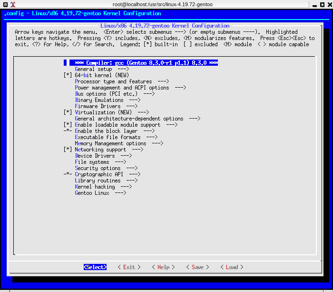This screenshot has width=333, height=292.
Task: Expand the Device Drivers arrow
Action: click(x=126, y=156)
